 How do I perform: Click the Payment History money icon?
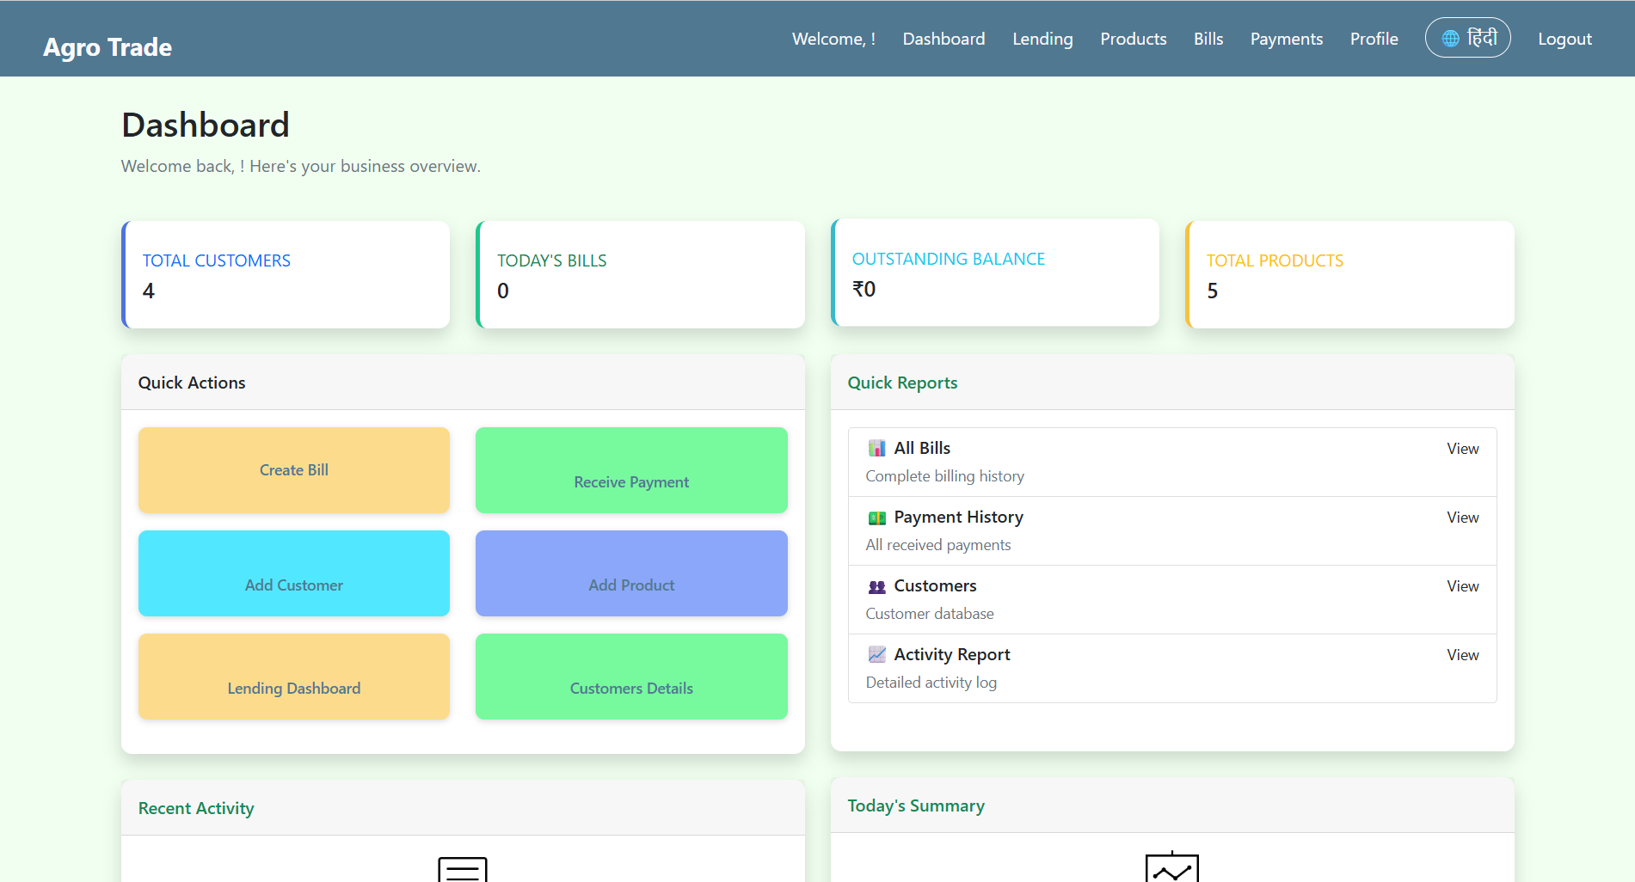[876, 518]
